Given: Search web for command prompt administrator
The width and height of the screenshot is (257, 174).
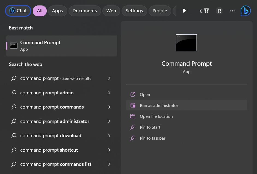Looking at the screenshot, I should (x=62, y=121).
